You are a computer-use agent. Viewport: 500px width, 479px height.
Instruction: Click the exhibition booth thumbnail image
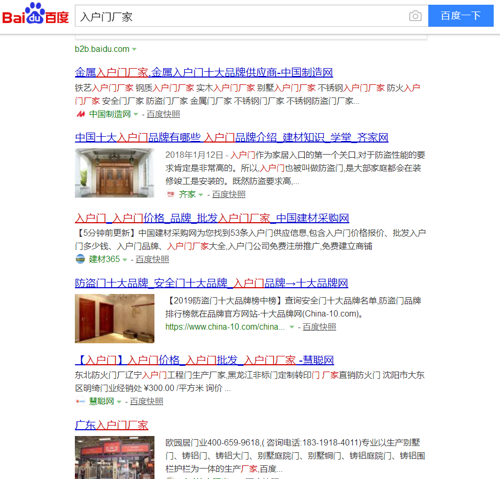(x=115, y=458)
